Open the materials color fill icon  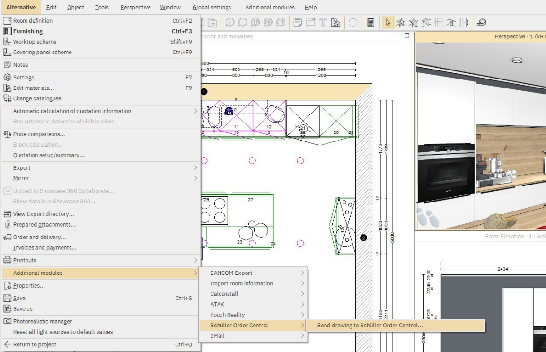tap(336, 22)
